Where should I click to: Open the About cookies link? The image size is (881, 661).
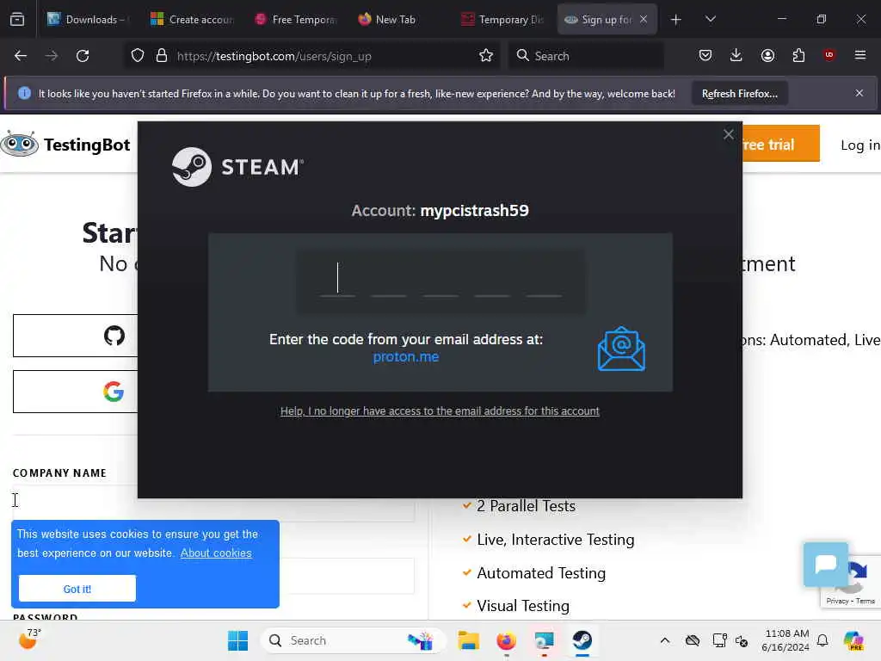[216, 553]
